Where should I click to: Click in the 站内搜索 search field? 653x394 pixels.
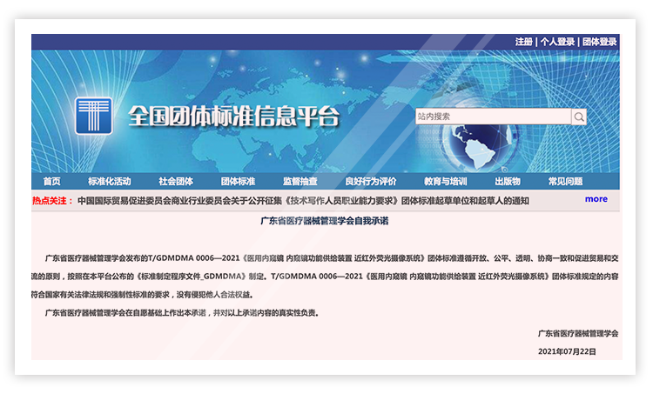pos(492,117)
